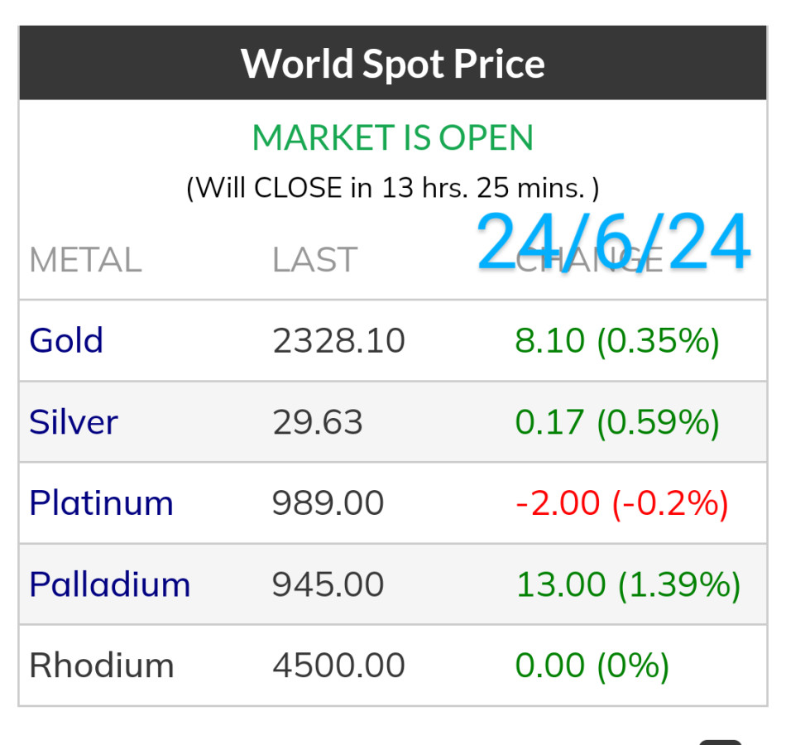Click the LAST column header
Screen dimensions: 786x745
click(314, 260)
